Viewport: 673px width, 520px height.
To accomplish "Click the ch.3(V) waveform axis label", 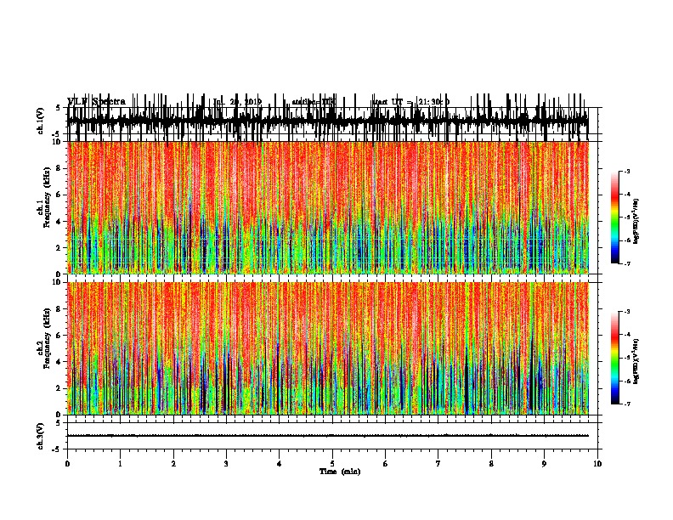I will click(x=41, y=436).
